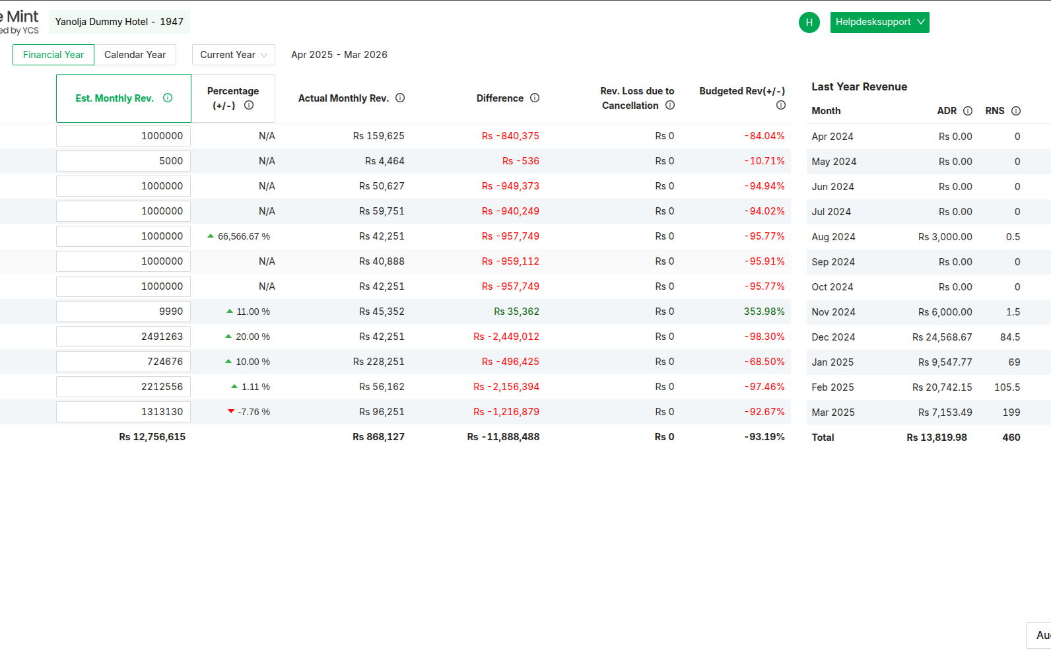The height and width of the screenshot is (658, 1051).
Task: Click the ADR column info icon
Action: [x=968, y=111]
